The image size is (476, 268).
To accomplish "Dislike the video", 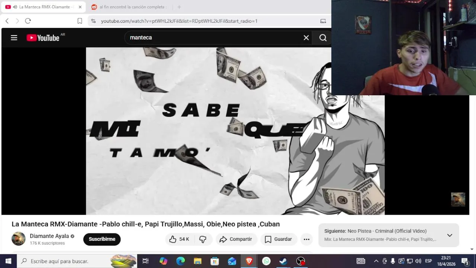I will point(203,239).
